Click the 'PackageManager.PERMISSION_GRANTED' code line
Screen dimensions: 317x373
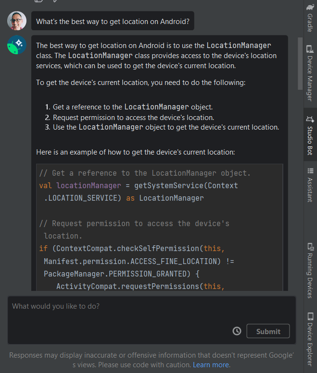[x=122, y=274]
